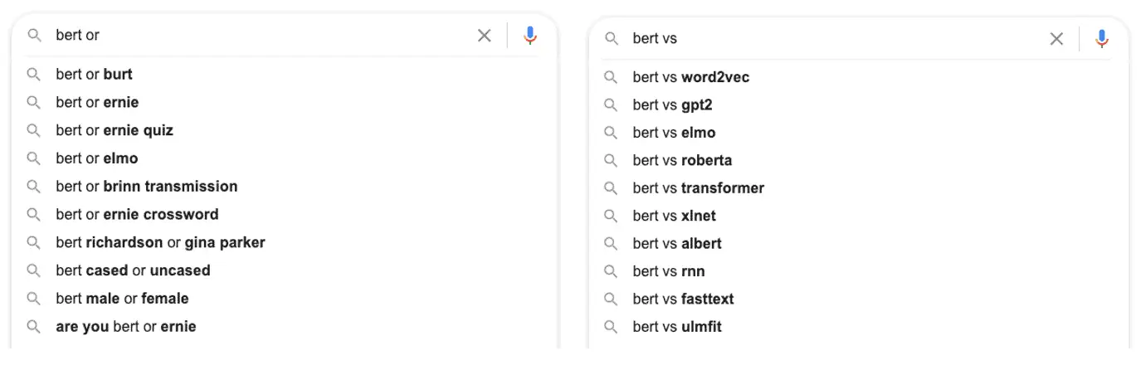Select suggestion 'bert vs gpt2'

pos(860,105)
